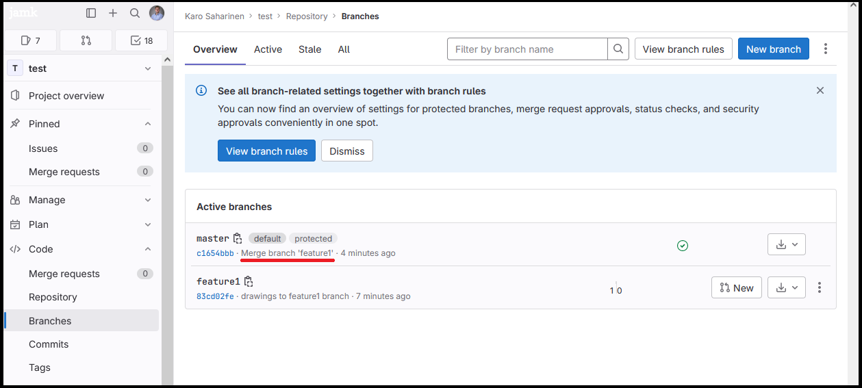Open page options kebab near New branch

click(x=826, y=49)
